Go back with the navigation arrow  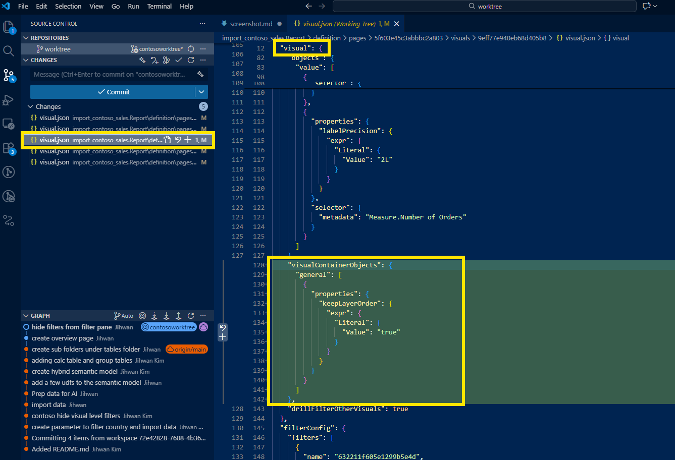309,6
